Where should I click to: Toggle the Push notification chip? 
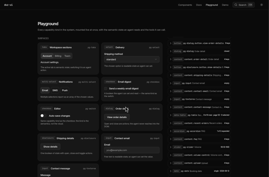click(x=65, y=90)
